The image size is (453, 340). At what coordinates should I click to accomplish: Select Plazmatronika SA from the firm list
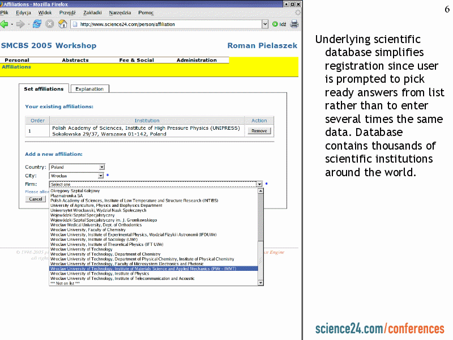pyautogui.click(x=66, y=195)
